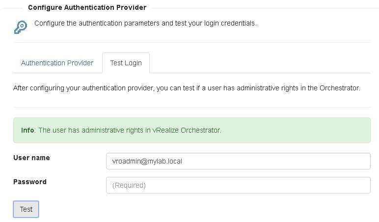Click the key authentication icon
Viewport: 379px width, 222px height.
(21, 27)
